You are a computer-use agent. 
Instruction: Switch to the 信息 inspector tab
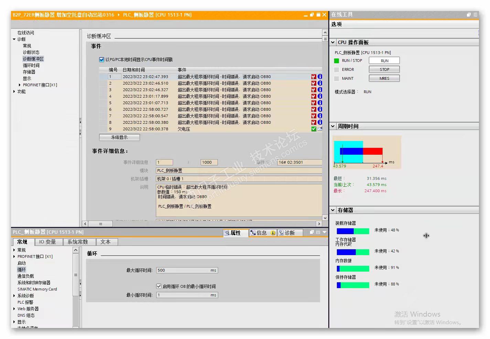coord(262,233)
